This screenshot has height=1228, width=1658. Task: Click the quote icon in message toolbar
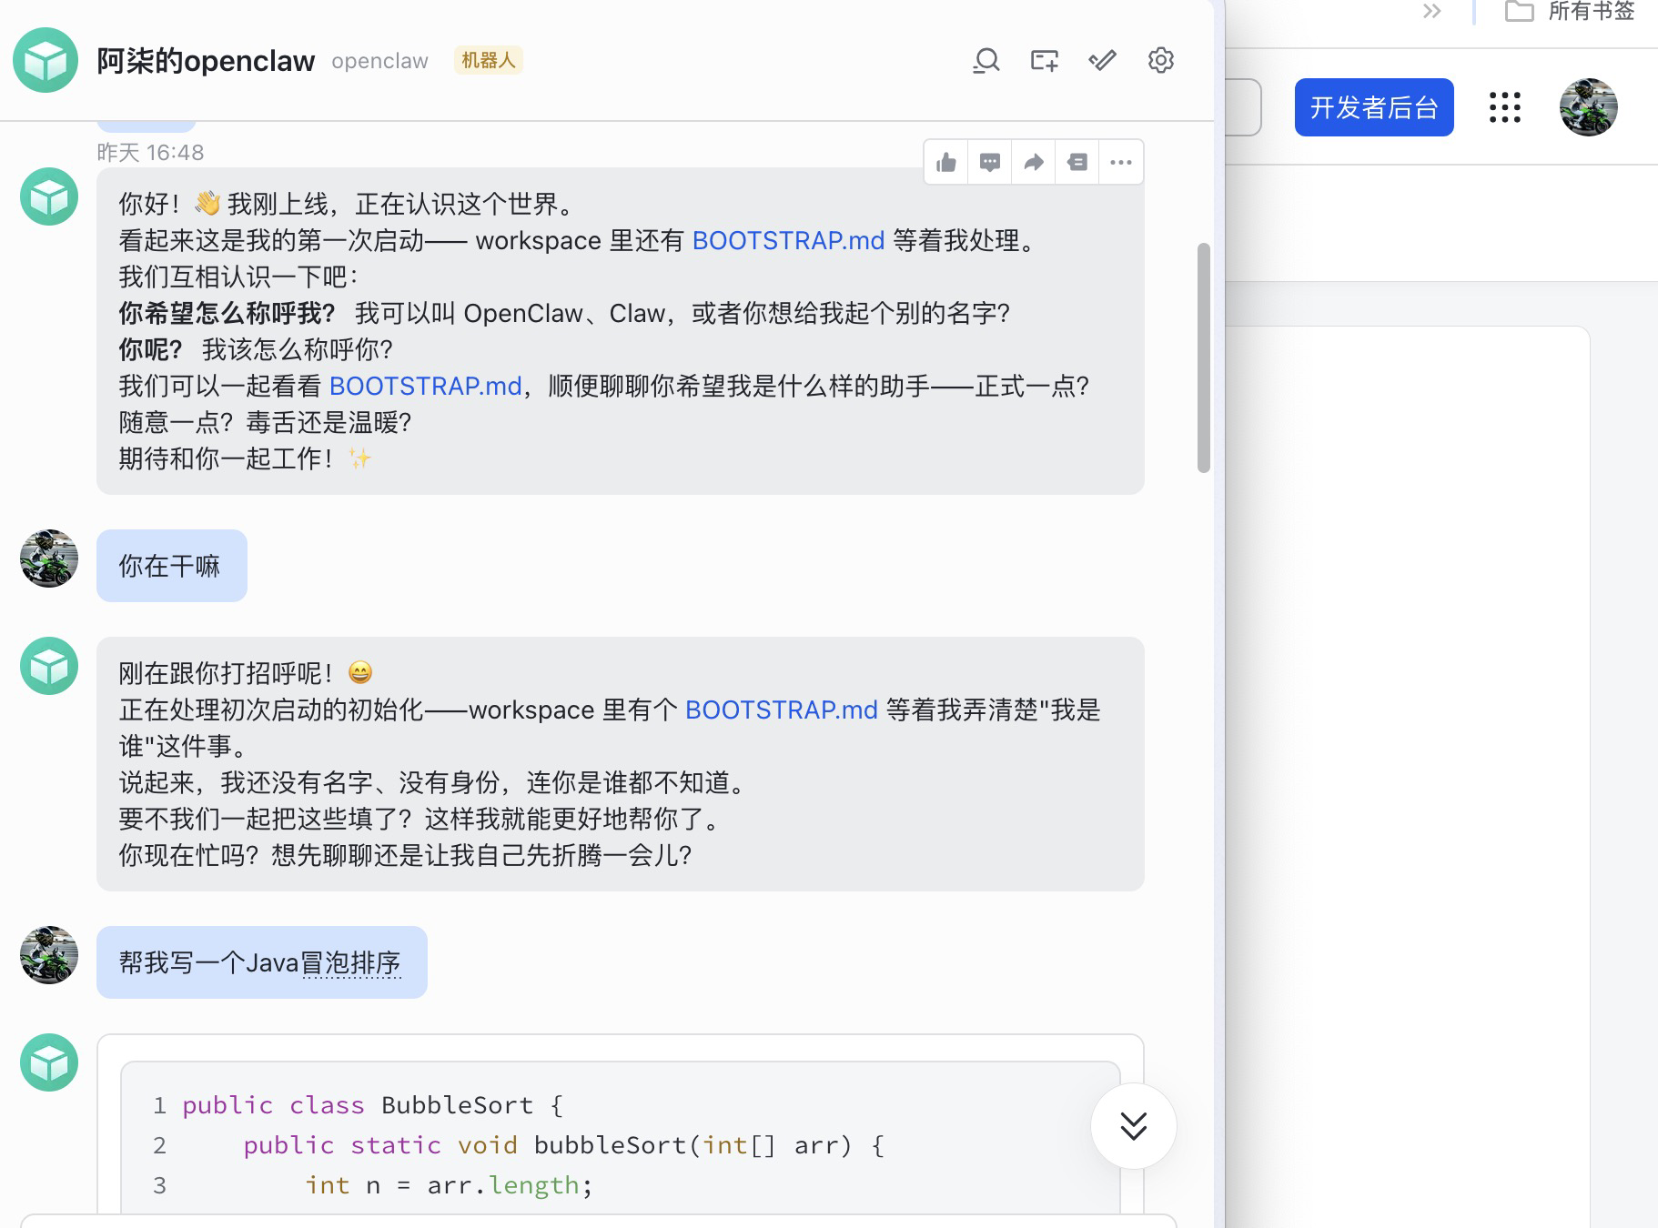coord(1077,163)
